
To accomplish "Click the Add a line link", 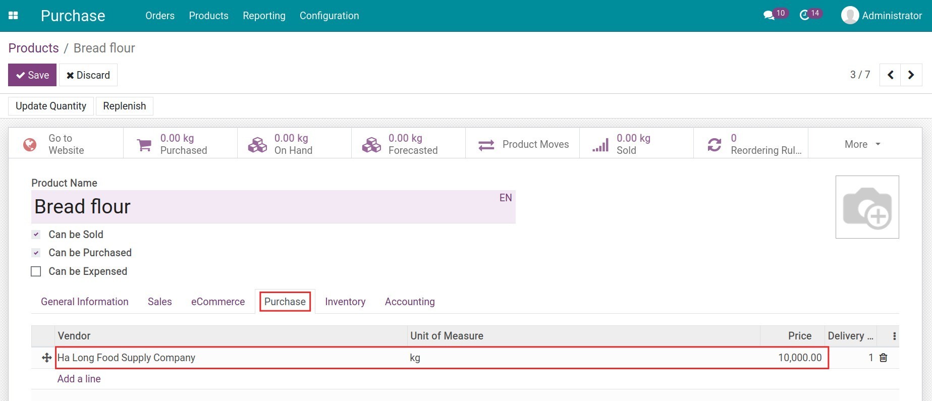I will 79,379.
